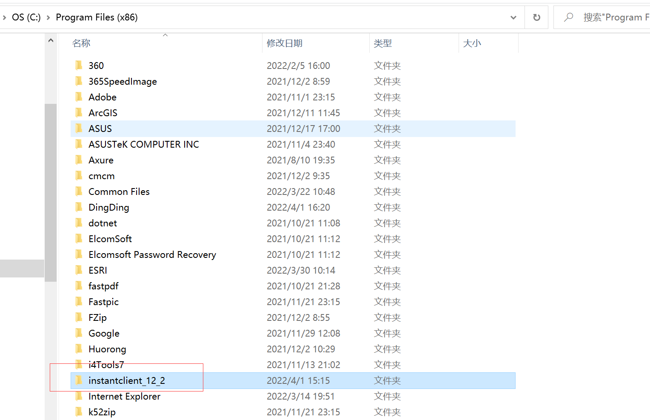Screen dimensions: 650x420
Task: Click the navigation pane scrollbar thumb
Action: pos(51,192)
